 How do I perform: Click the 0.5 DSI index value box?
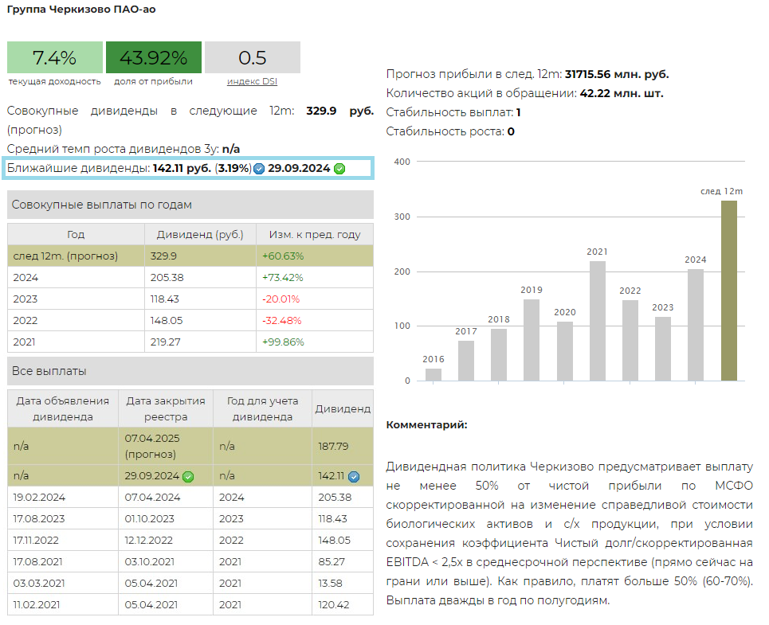click(252, 57)
